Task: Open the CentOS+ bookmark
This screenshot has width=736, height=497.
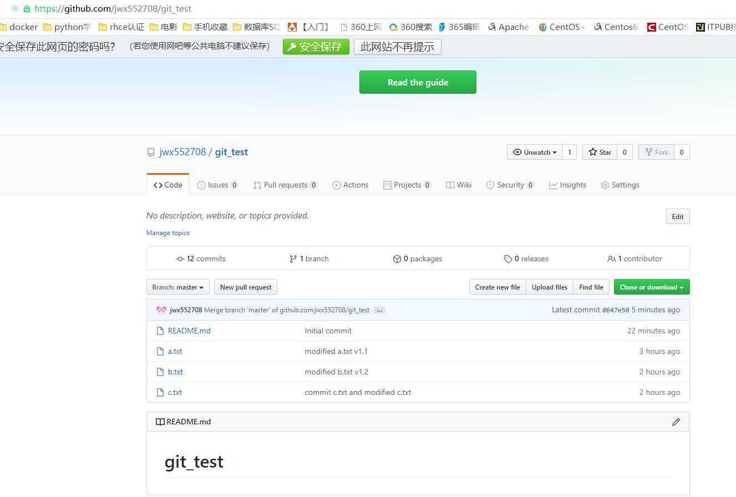Action: [x=562, y=27]
